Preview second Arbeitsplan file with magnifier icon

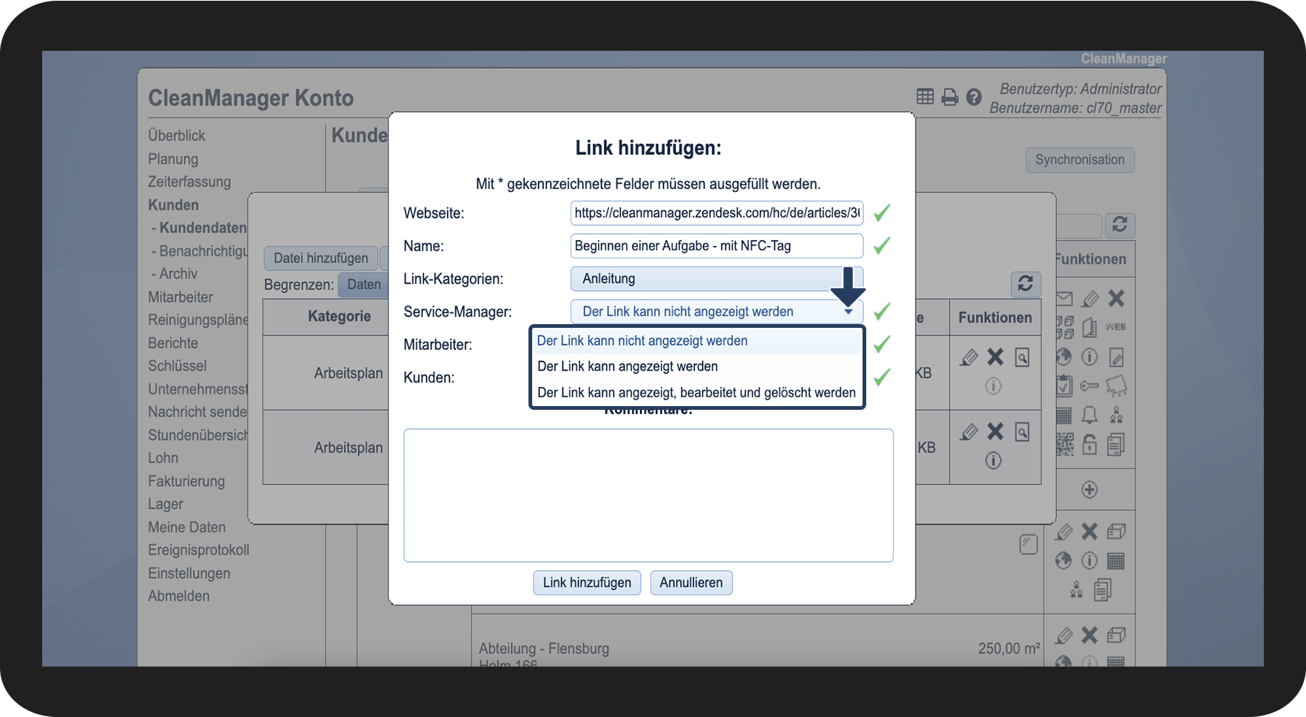1022,432
